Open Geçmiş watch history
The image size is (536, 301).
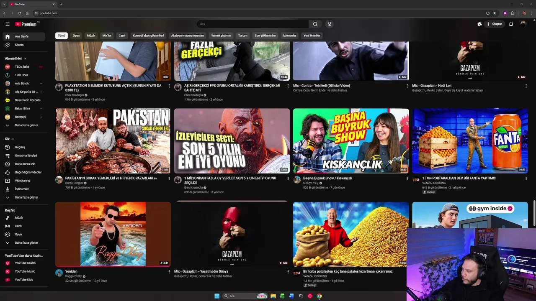[x=24, y=147]
